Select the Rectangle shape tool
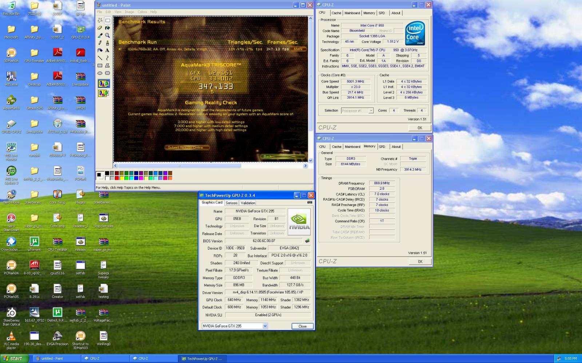Screen dimensions: 582x363 (x=100, y=66)
